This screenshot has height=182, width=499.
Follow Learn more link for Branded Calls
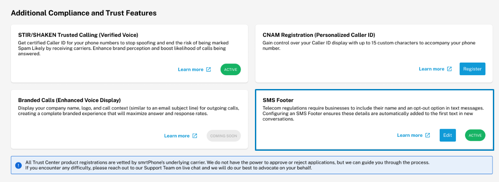coord(177,136)
